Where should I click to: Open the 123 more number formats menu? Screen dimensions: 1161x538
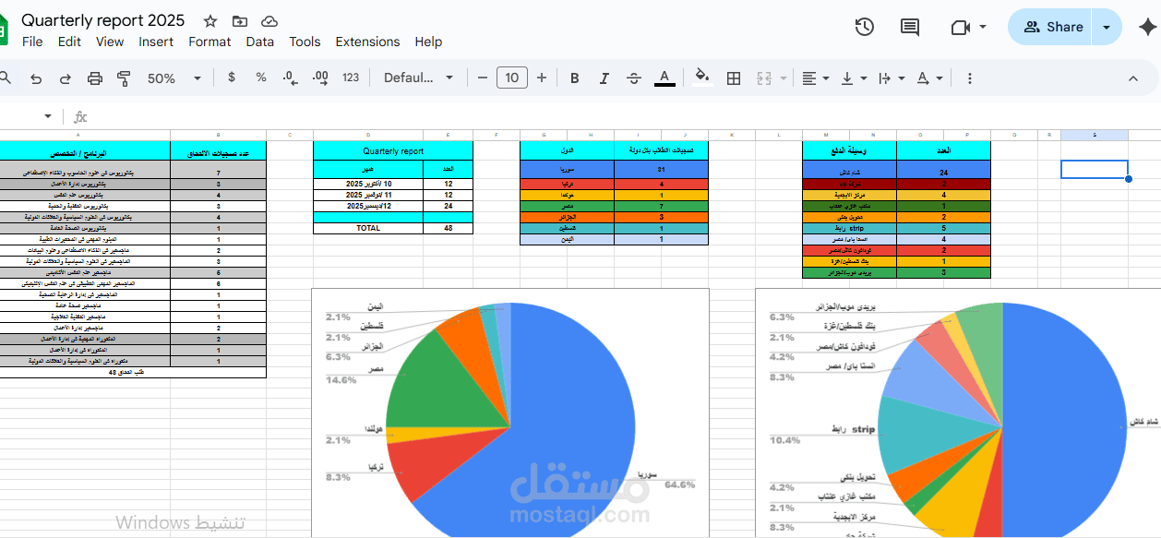click(x=351, y=78)
